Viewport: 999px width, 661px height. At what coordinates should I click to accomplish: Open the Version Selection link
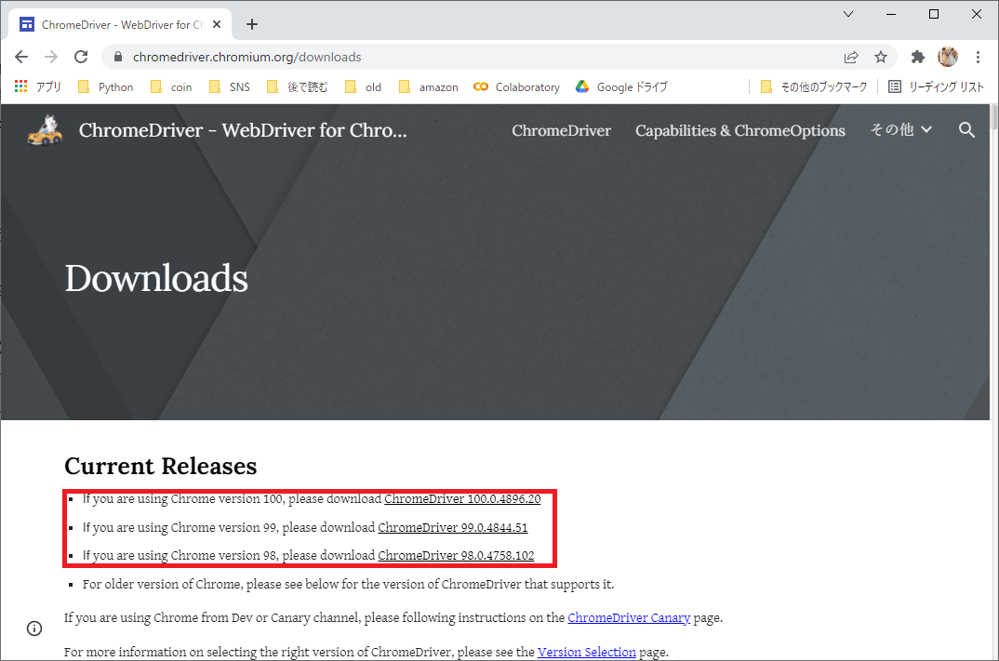coord(587,652)
